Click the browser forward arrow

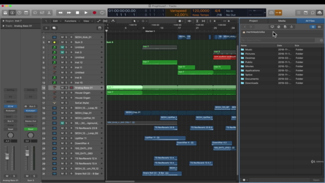click(251, 27)
